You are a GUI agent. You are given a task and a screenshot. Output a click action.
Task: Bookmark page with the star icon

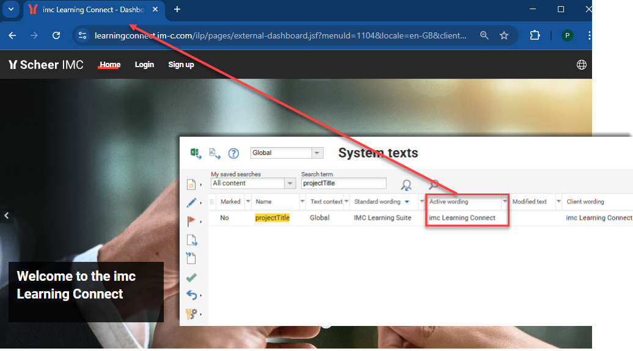(504, 35)
